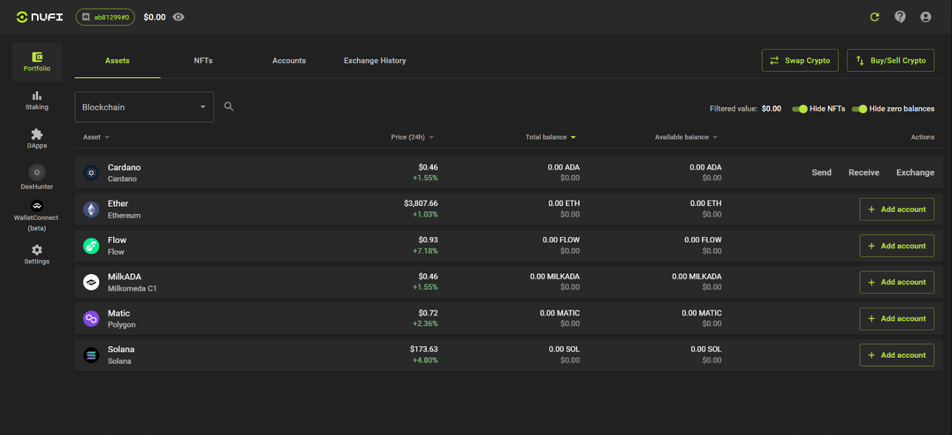Click the Ether coin icon

tap(91, 209)
